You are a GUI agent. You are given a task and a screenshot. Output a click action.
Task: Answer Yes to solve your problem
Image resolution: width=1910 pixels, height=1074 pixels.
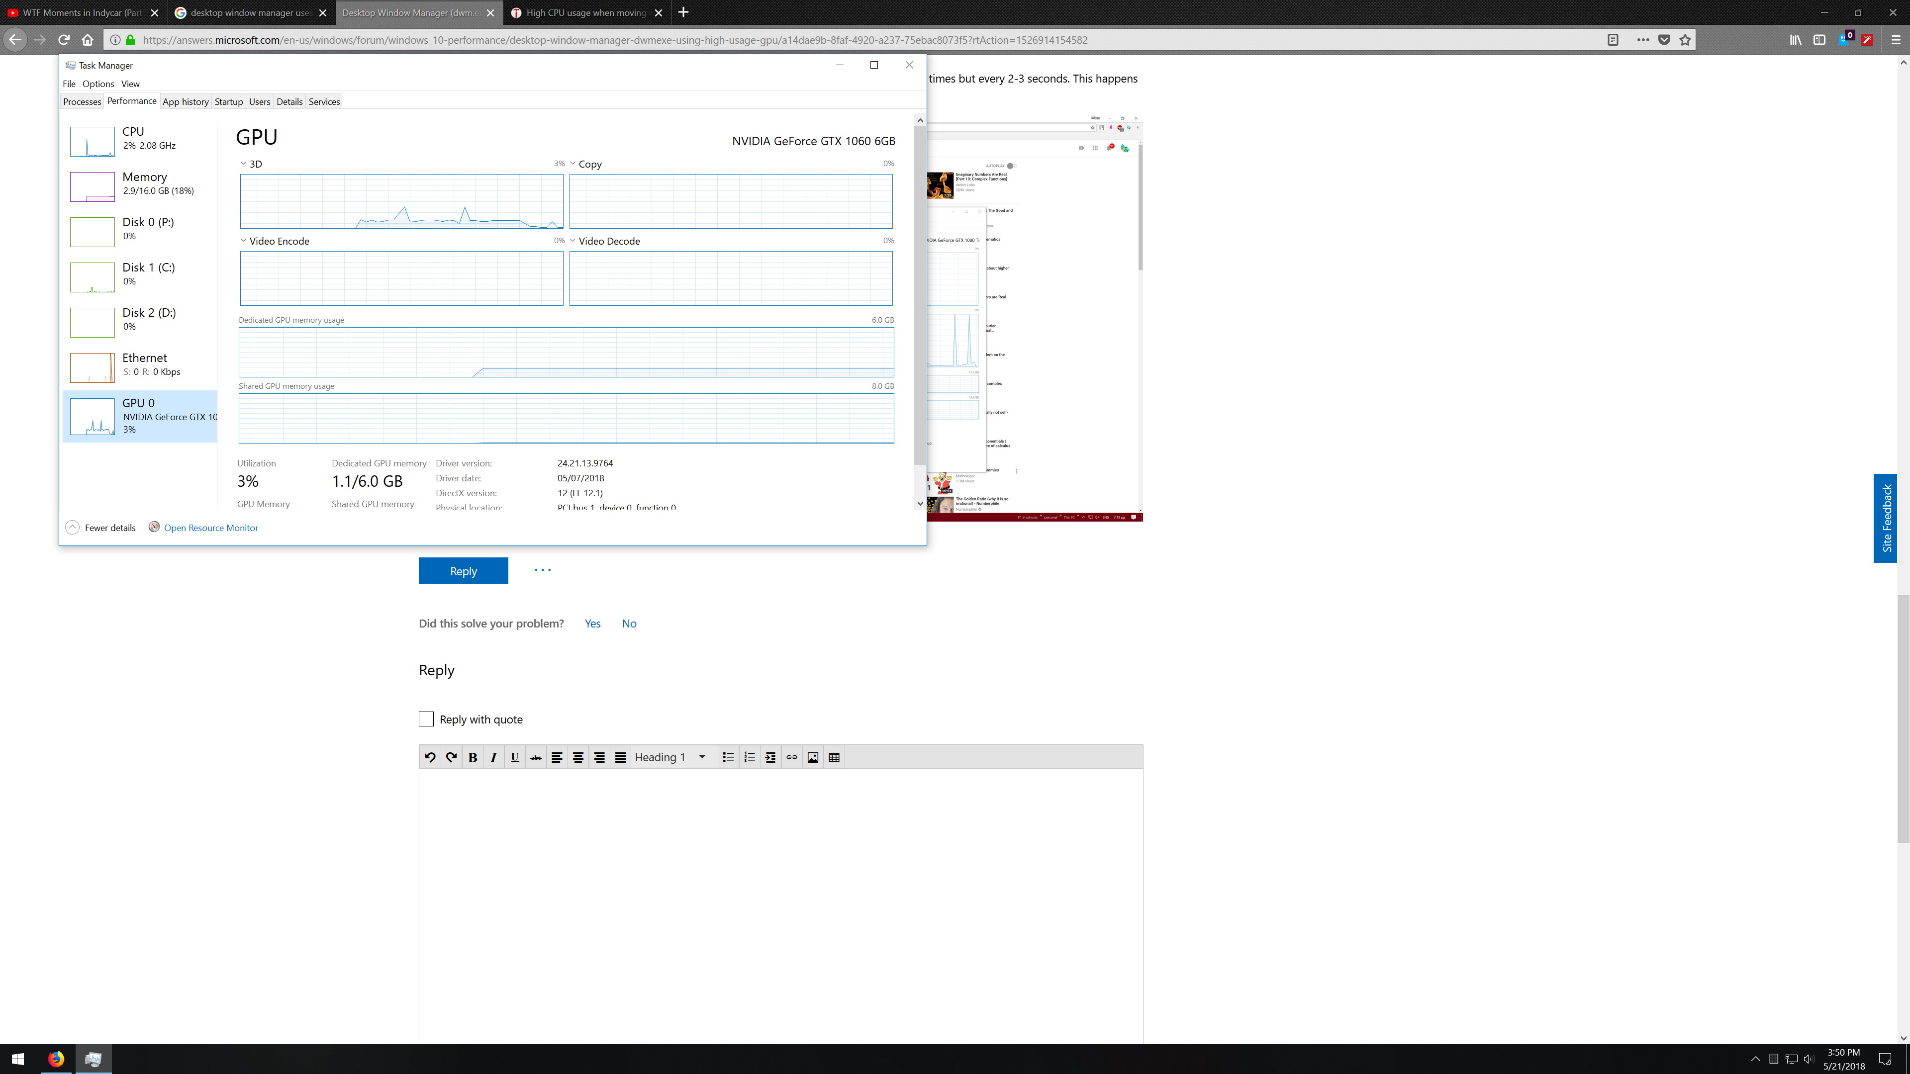coord(592,624)
